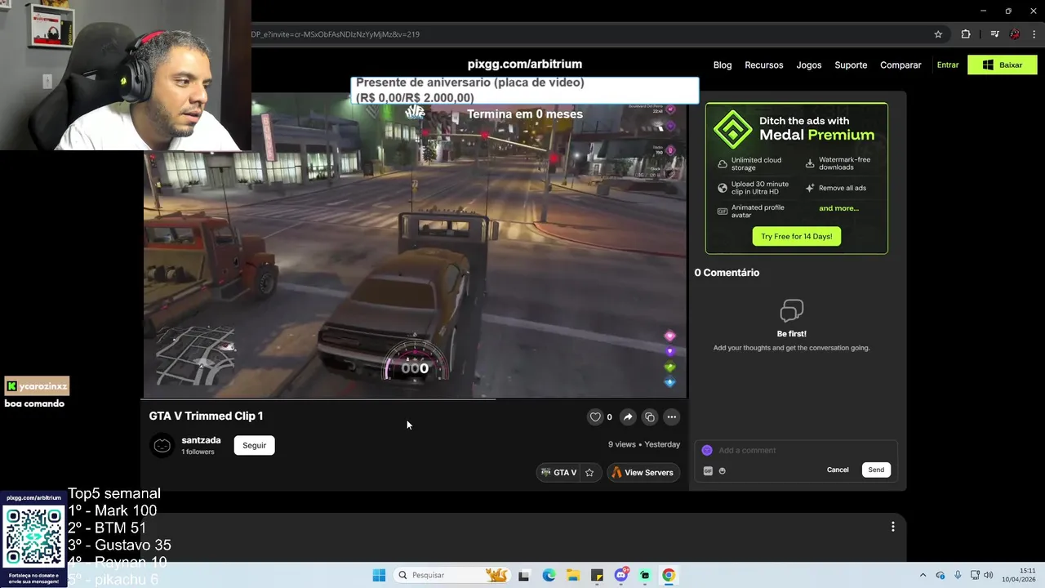Open the Chrome extensions puzzle icon

[966, 34]
